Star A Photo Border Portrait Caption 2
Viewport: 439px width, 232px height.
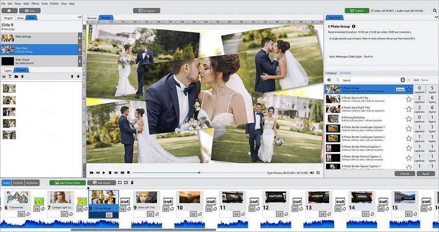[409, 158]
